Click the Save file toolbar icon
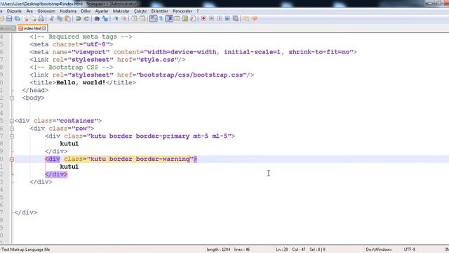This screenshot has height=253, width=449. point(9,19)
